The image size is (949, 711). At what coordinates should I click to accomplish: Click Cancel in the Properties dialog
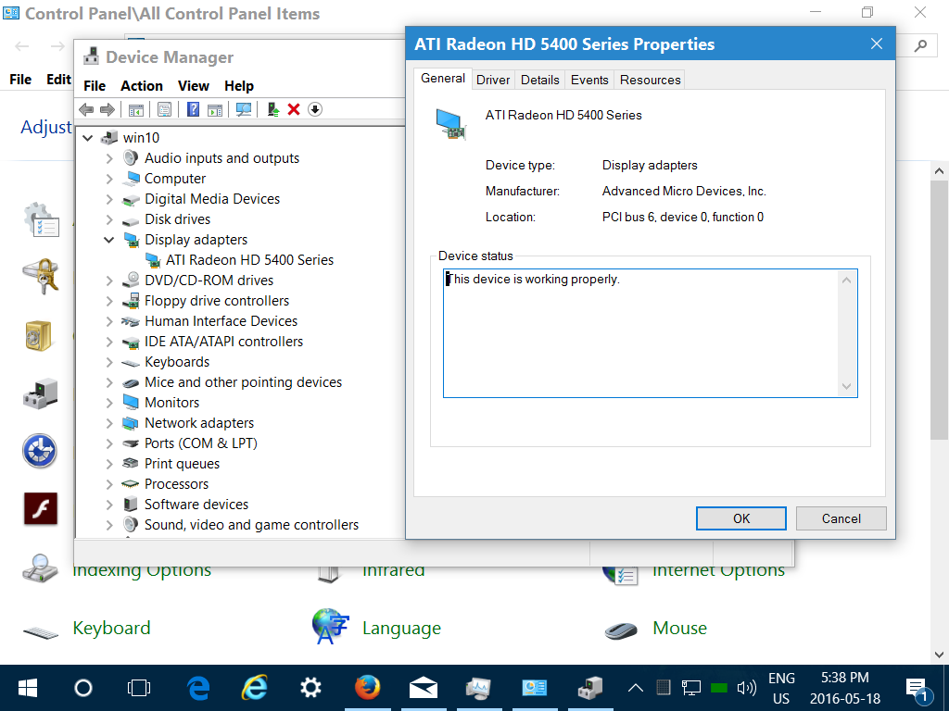click(841, 518)
